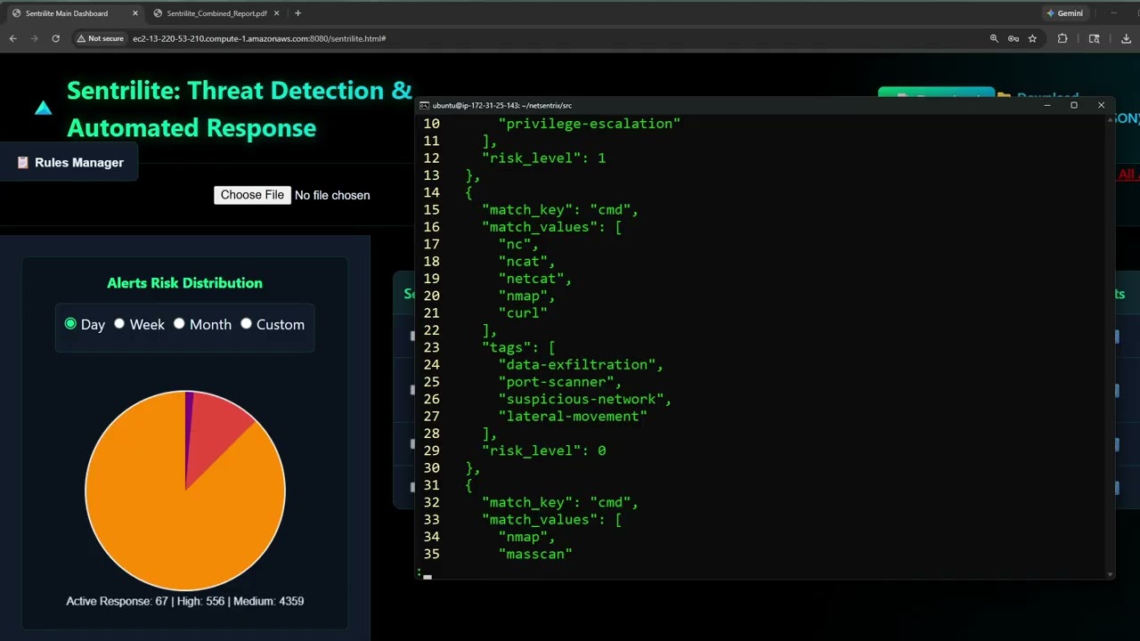
Task: Click "port-scanner" tag in terminal
Action: tap(560, 382)
